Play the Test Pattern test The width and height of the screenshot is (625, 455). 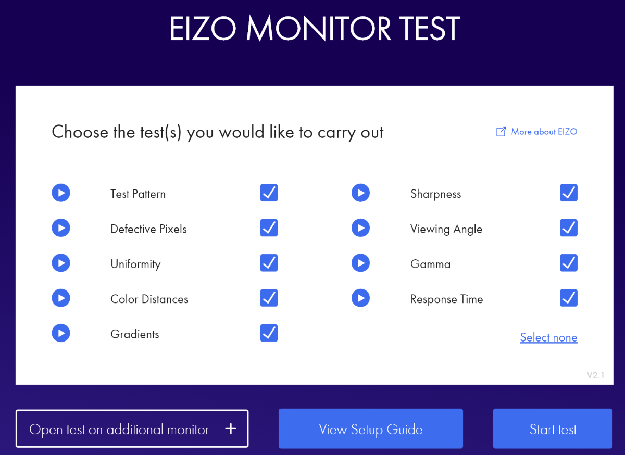click(x=61, y=193)
